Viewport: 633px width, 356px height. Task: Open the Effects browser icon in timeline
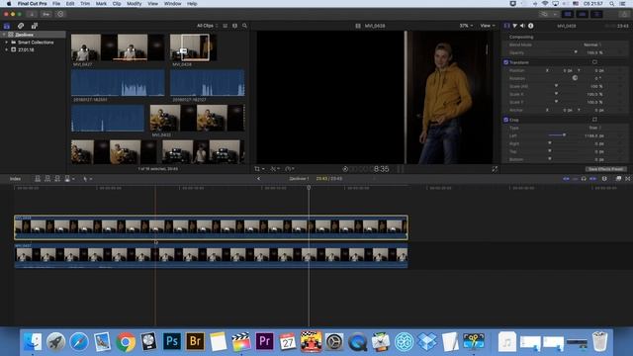pos(618,179)
